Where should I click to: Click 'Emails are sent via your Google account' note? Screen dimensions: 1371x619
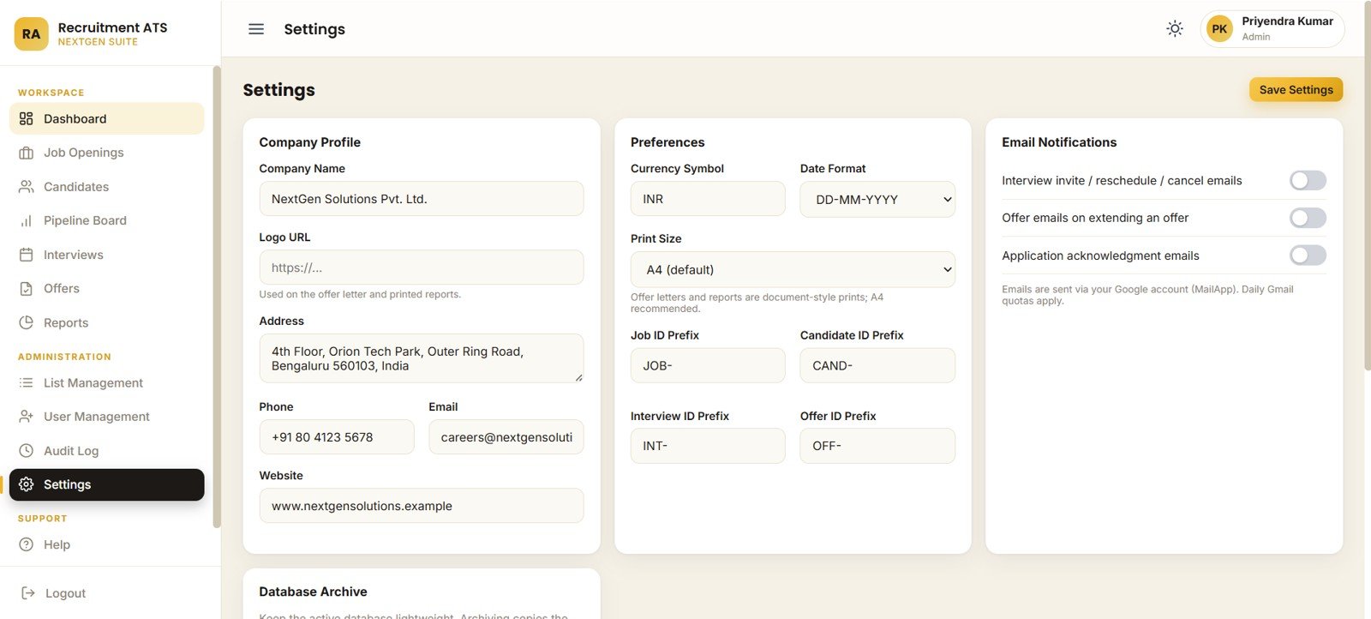coord(1147,295)
